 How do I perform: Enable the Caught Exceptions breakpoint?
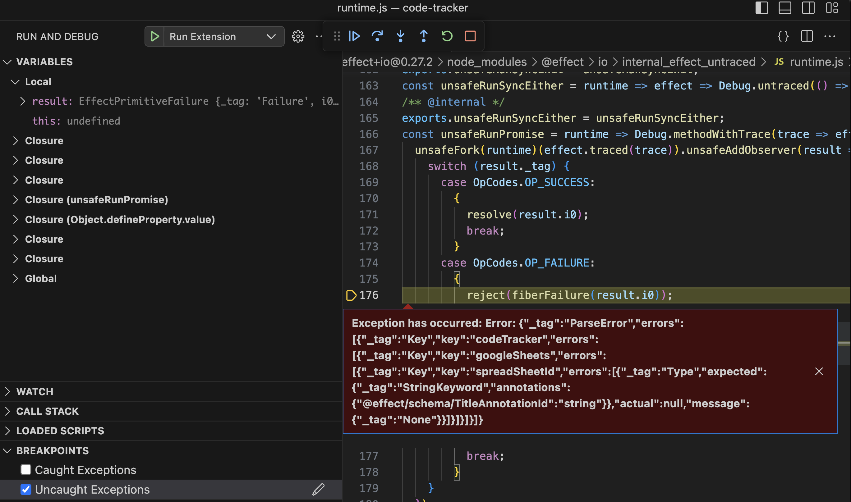point(26,469)
